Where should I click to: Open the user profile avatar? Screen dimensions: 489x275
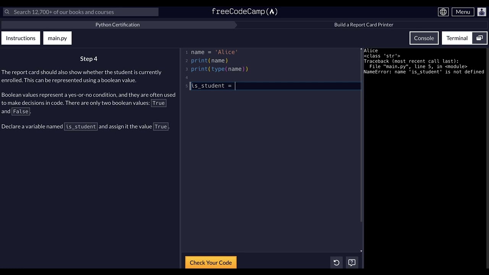tap(482, 12)
